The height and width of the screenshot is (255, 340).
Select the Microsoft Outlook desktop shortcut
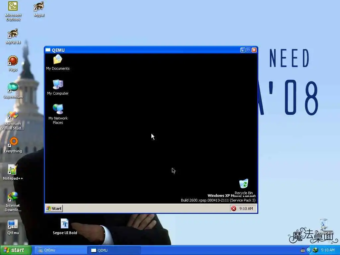coord(13,11)
